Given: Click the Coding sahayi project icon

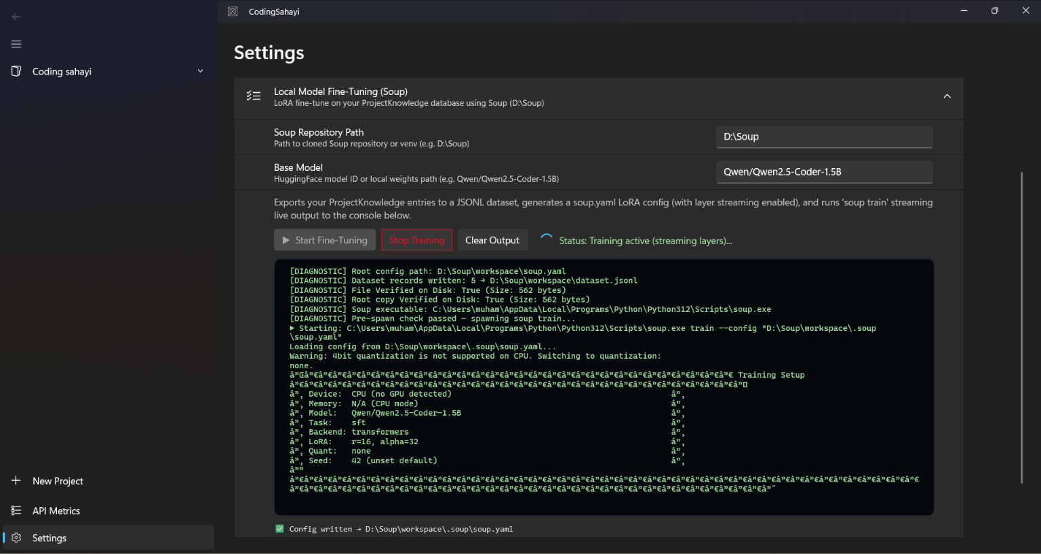Looking at the screenshot, I should point(16,71).
